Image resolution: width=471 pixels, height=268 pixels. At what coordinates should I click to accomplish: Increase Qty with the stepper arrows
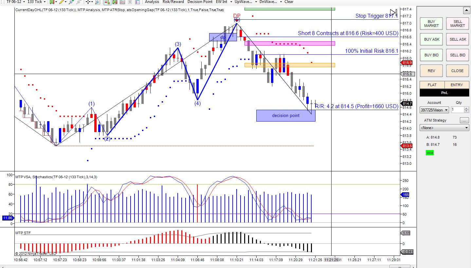(x=466, y=108)
